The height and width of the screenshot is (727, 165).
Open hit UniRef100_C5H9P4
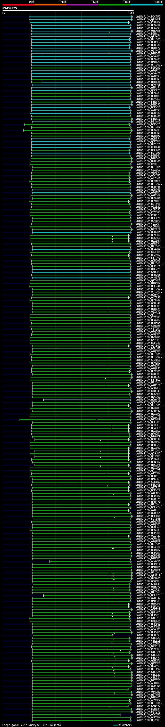pos(148,22)
